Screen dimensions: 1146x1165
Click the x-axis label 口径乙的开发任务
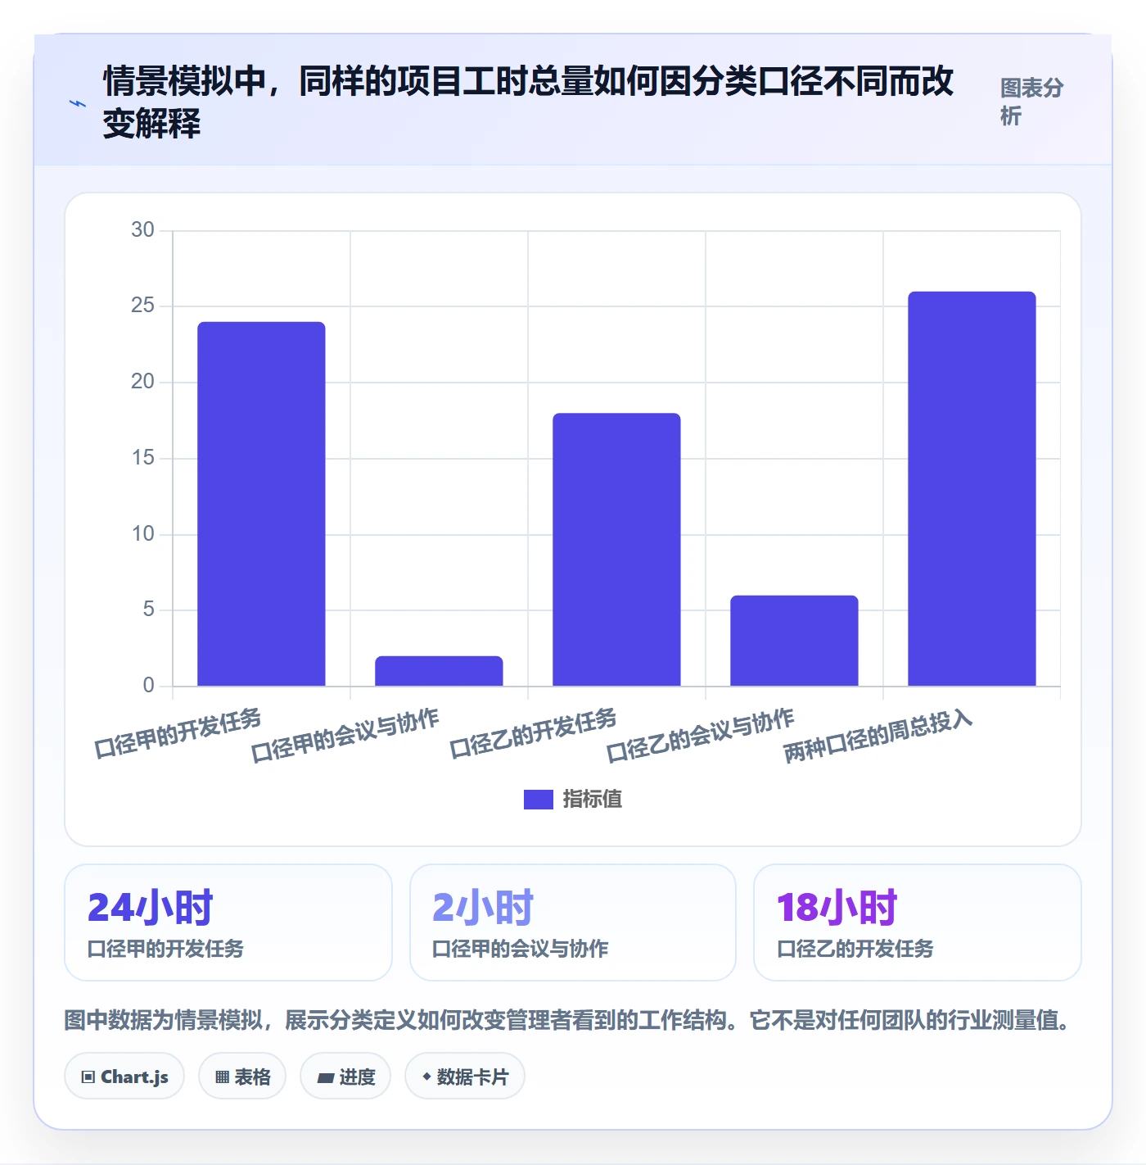click(533, 733)
